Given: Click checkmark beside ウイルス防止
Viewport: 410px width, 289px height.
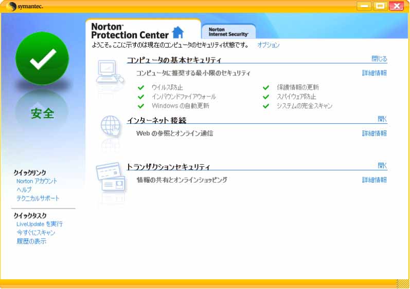Looking at the screenshot, I should [x=141, y=87].
